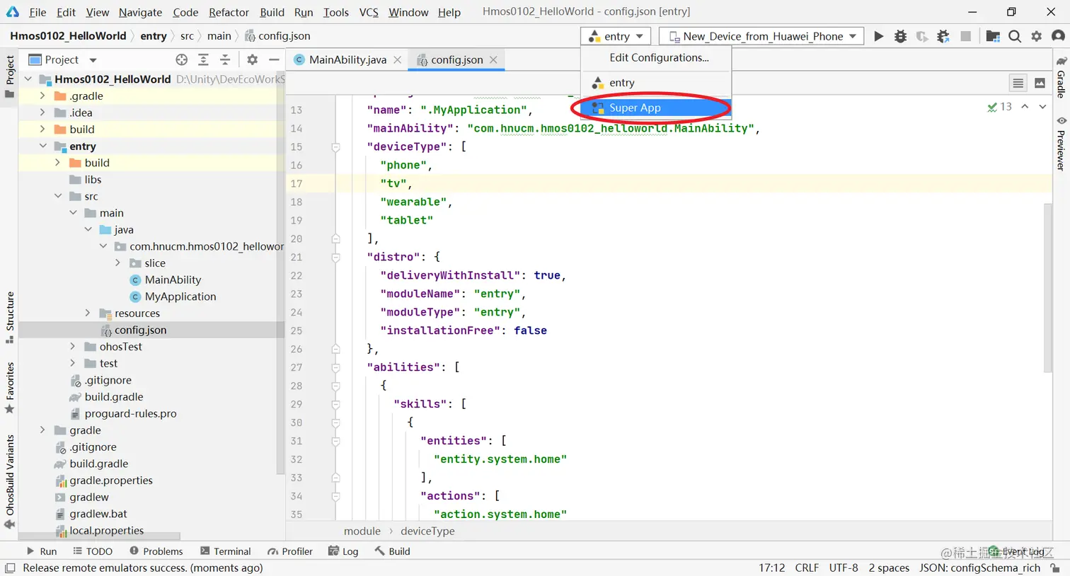Open IDE settings gear in top toolbar
The width and height of the screenshot is (1070, 576).
point(1037,36)
